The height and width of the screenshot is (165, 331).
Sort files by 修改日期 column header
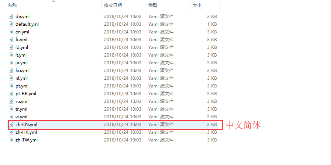(x=113, y=6)
